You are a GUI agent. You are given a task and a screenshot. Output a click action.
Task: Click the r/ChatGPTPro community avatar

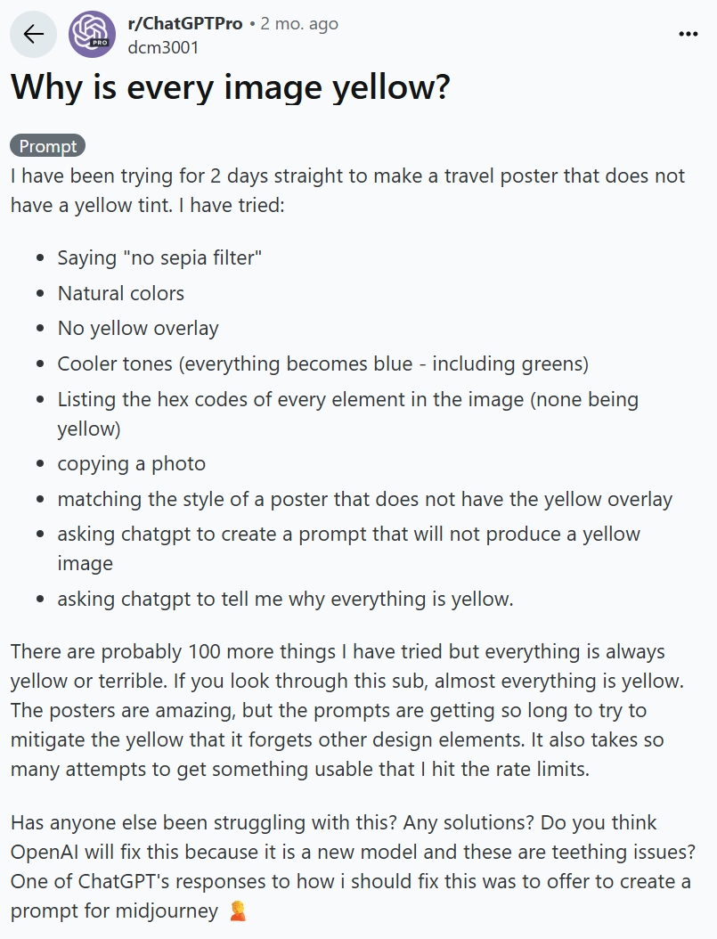(x=92, y=35)
